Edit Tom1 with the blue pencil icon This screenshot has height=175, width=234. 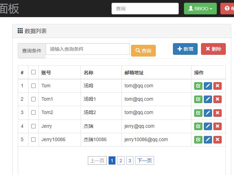click(208, 99)
